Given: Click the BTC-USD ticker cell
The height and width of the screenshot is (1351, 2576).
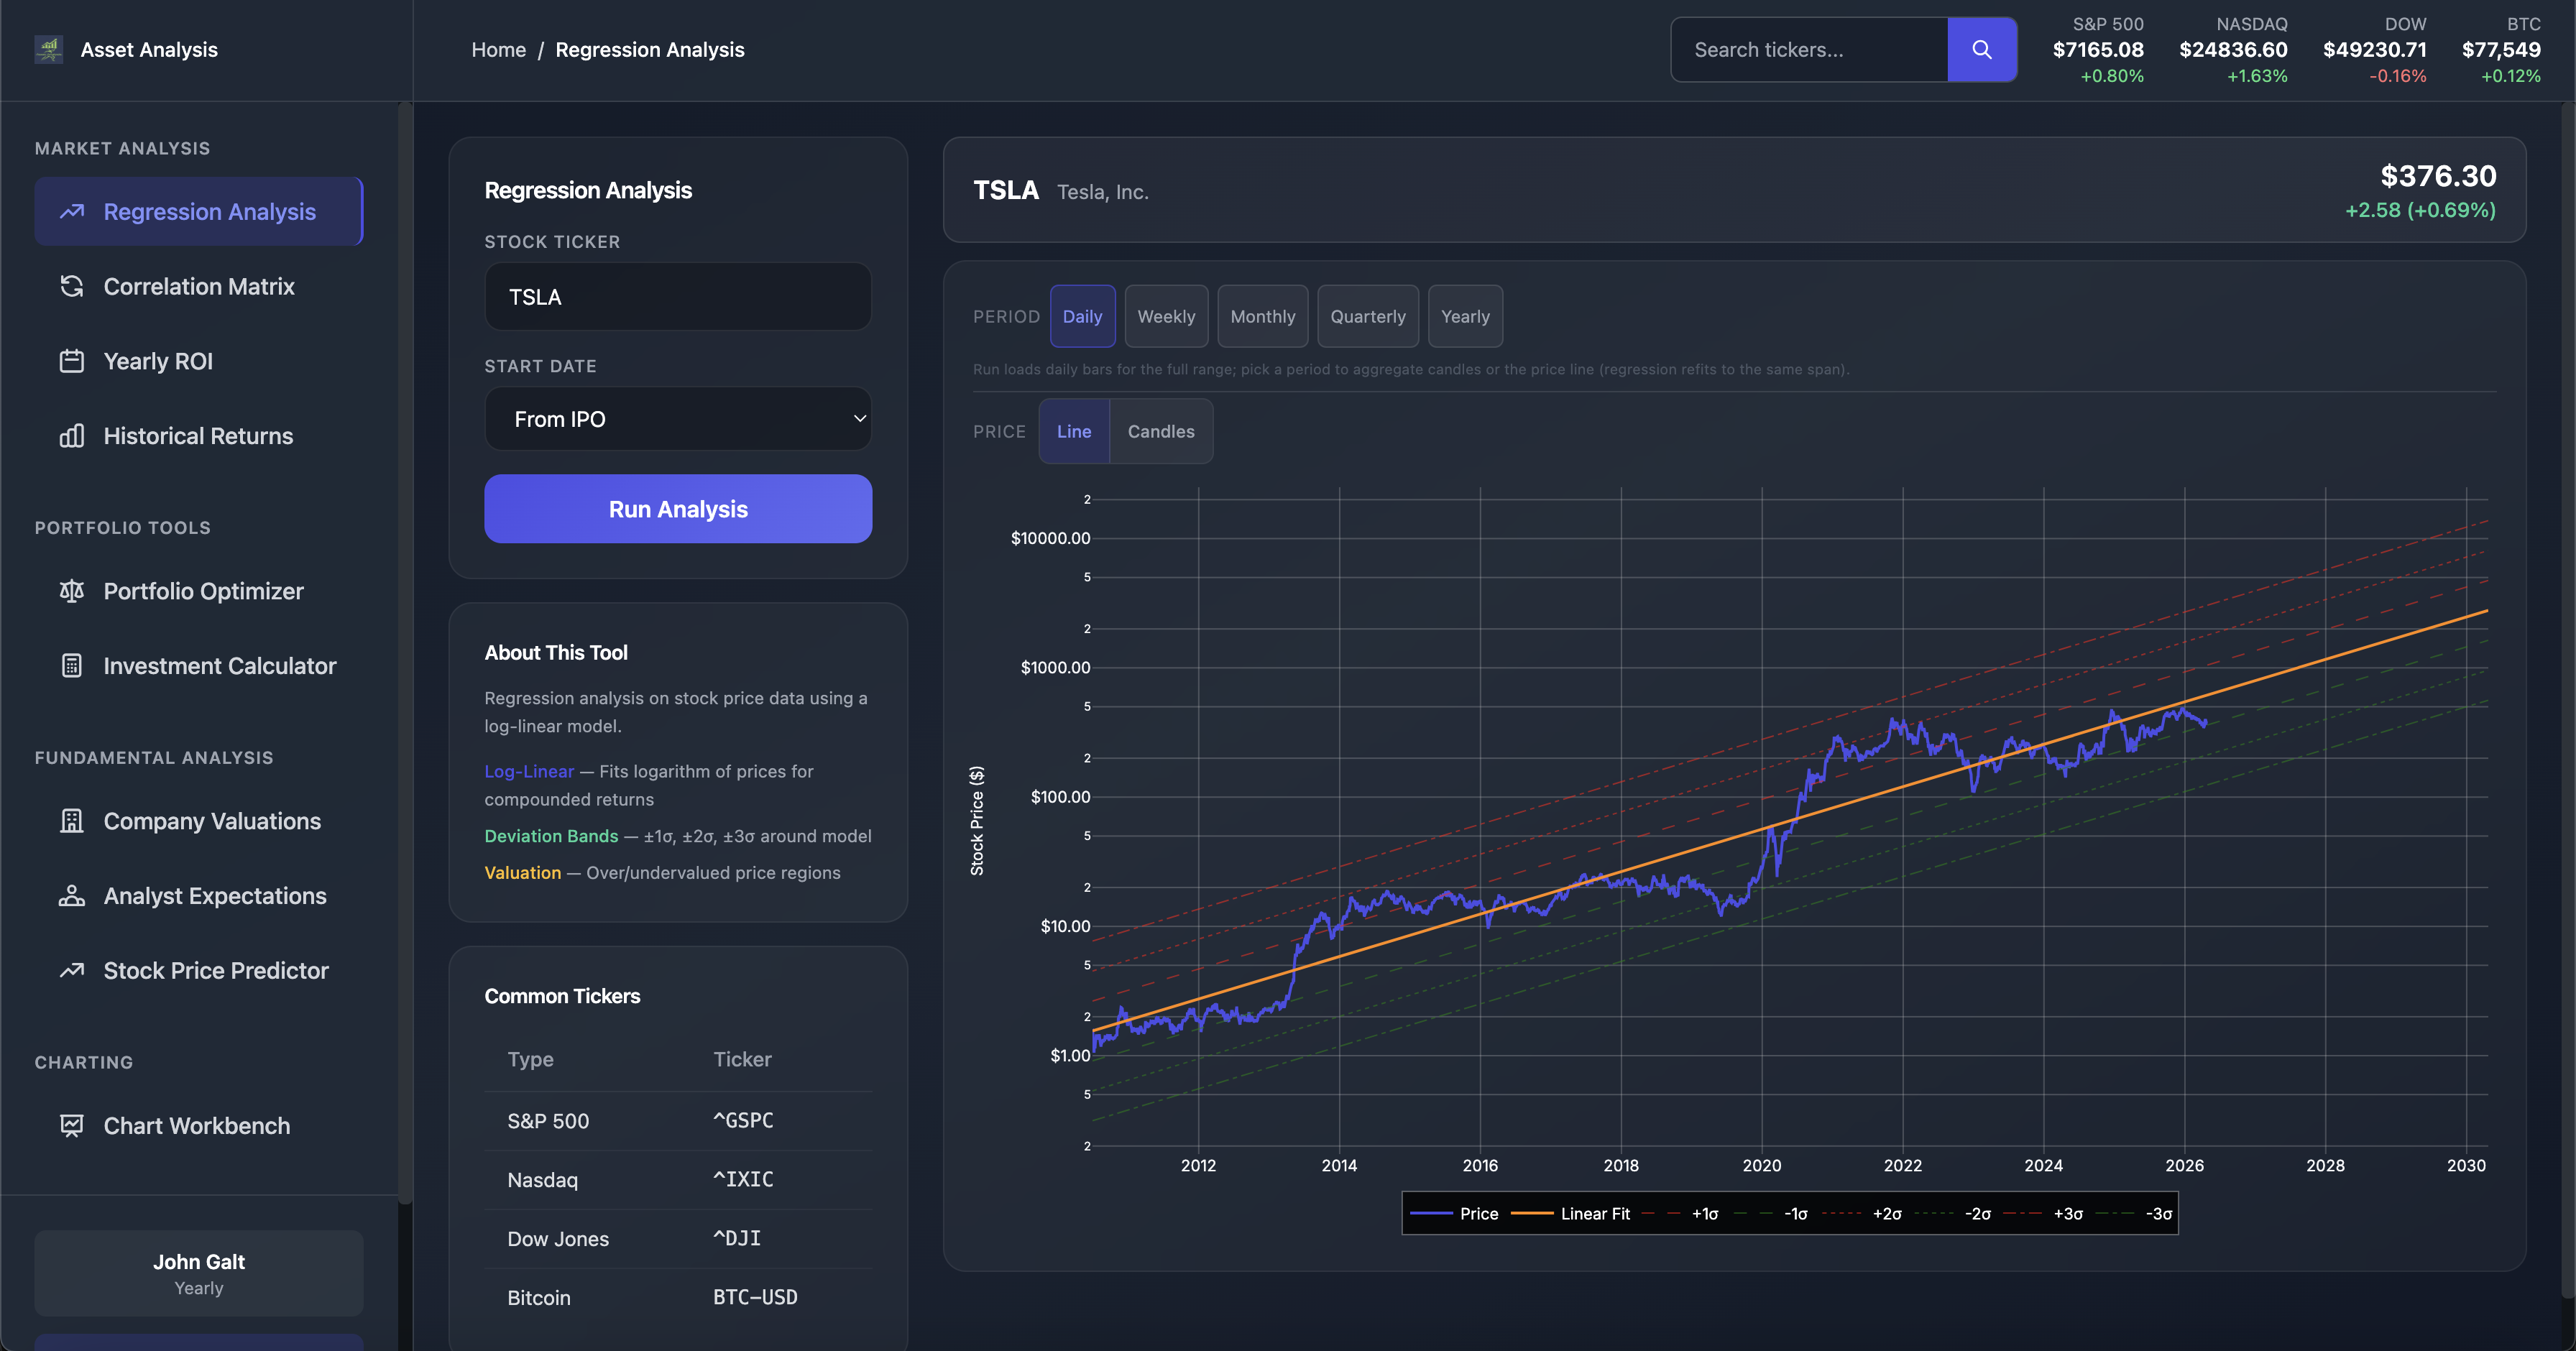Looking at the screenshot, I should coord(755,1297).
